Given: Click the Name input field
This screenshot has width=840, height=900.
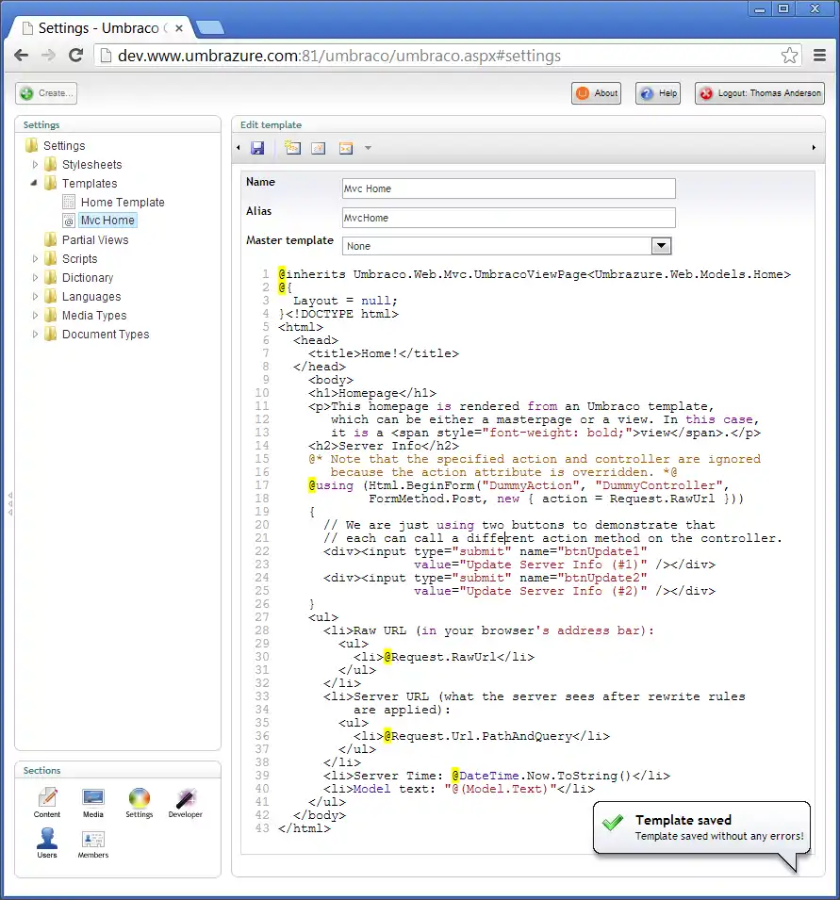Looking at the screenshot, I should point(509,188).
